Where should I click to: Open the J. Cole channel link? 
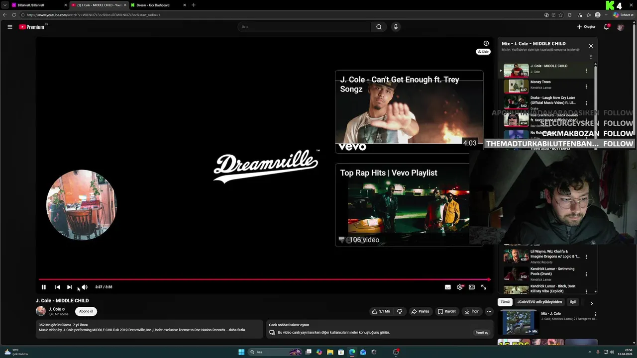click(x=54, y=309)
